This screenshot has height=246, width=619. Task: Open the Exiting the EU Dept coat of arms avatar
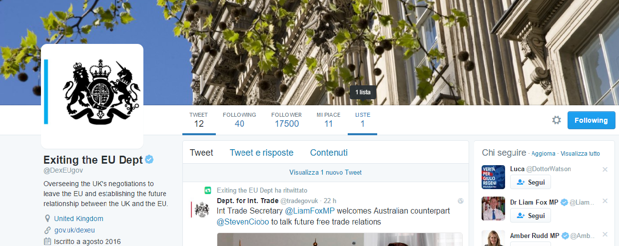(x=92, y=96)
